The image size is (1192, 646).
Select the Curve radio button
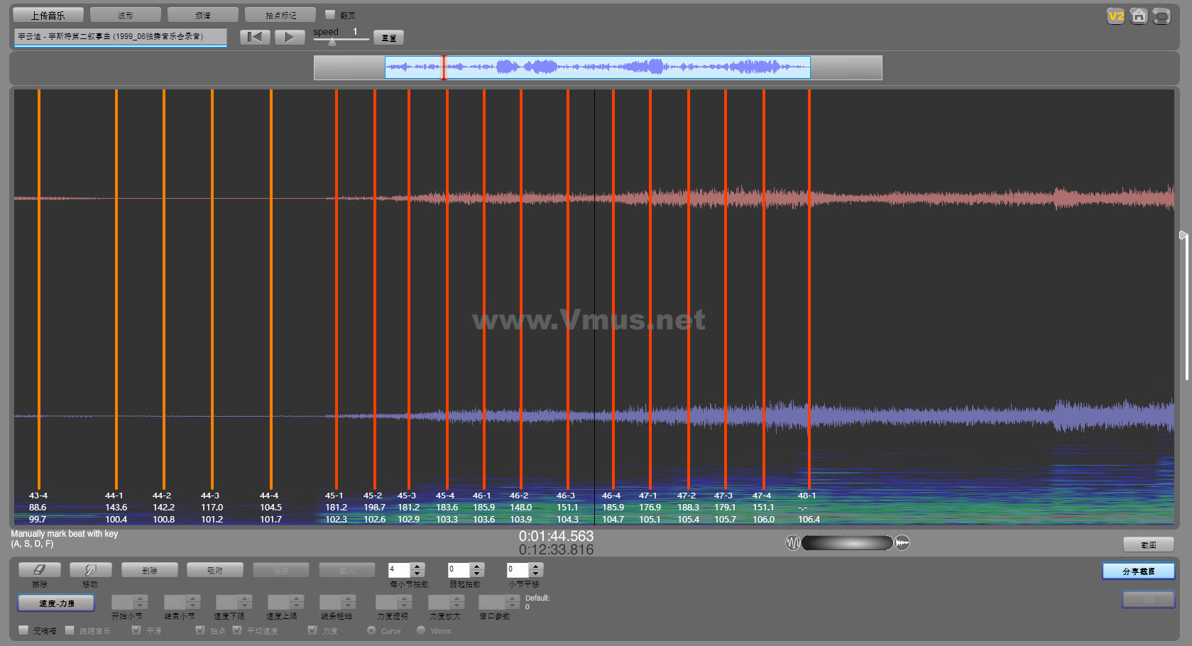[371, 630]
